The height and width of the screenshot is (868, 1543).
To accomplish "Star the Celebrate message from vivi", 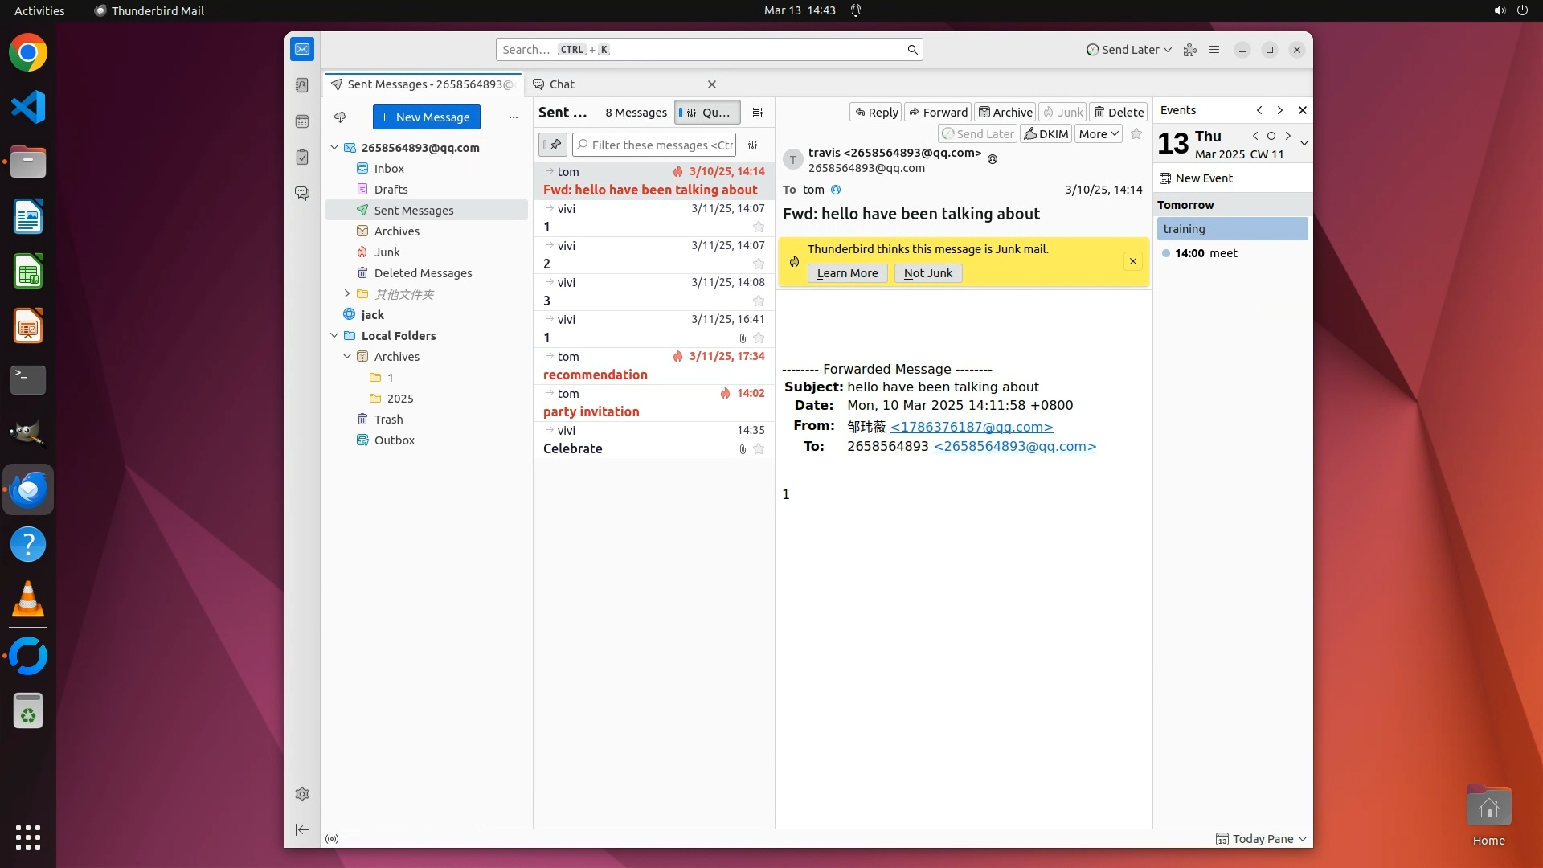I will coord(758,449).
